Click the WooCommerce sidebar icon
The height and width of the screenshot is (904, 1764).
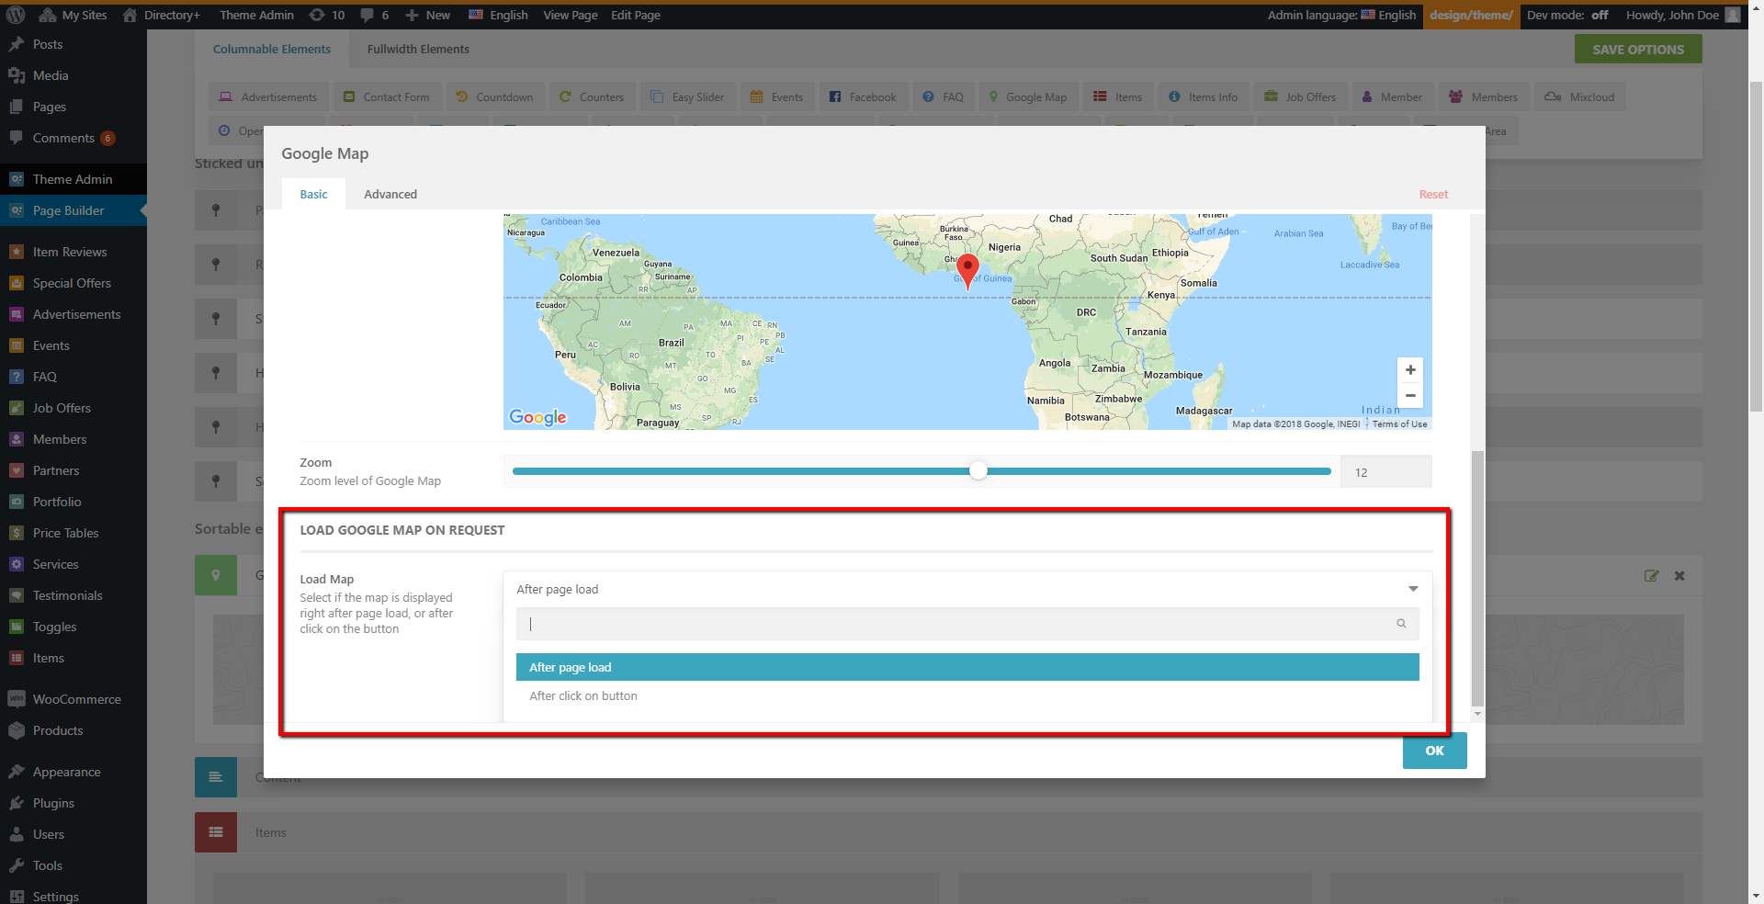click(16, 699)
